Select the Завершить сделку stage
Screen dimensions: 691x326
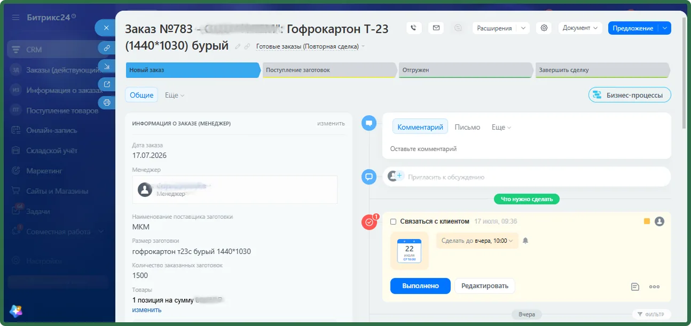[x=603, y=70]
